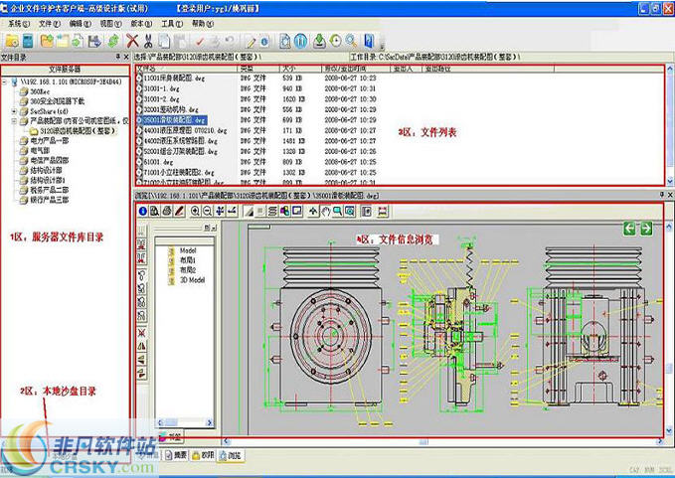Click the magnifier search icon in main toolbar
Screen dimensions: 675x478
351,41
